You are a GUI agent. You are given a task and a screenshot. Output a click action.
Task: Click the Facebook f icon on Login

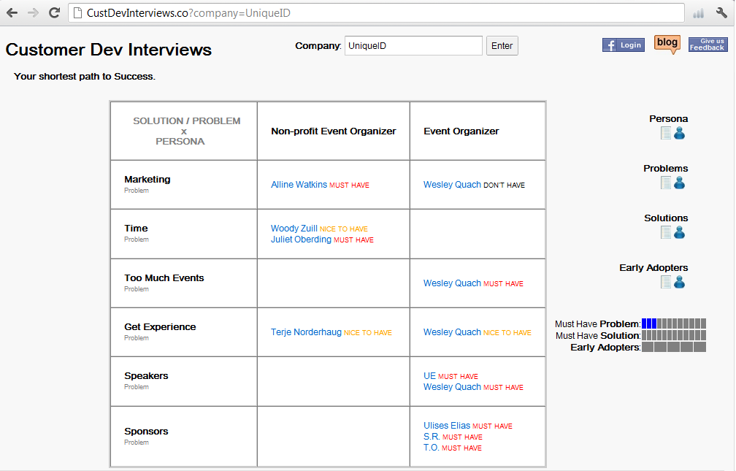[612, 45]
